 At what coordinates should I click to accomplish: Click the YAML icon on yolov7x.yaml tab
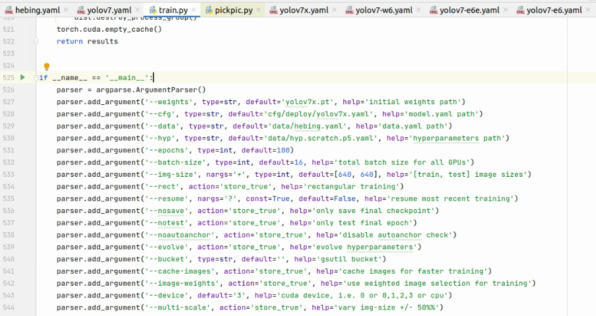(x=274, y=11)
